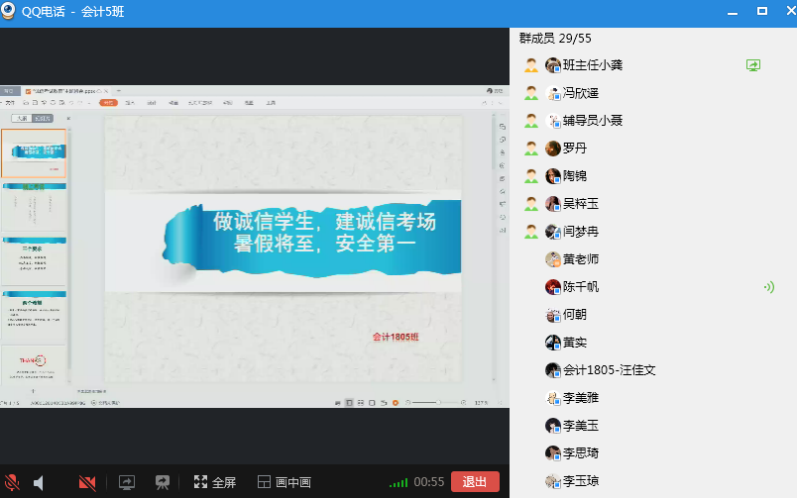This screenshot has width=797, height=498.
Task: Click the QQ电话 app icon in title bar
Action: pyautogui.click(x=10, y=11)
